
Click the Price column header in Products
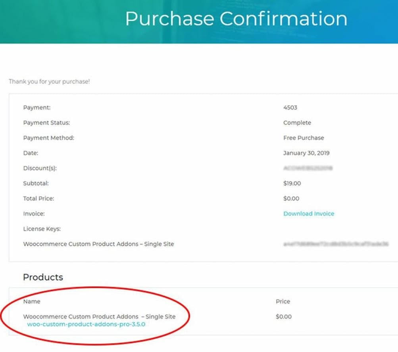tap(283, 302)
